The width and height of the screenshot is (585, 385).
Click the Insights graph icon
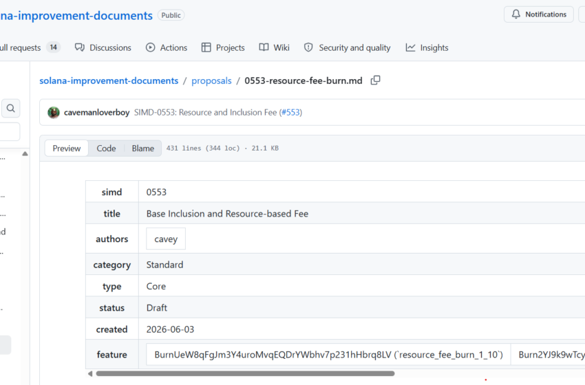pyautogui.click(x=410, y=47)
